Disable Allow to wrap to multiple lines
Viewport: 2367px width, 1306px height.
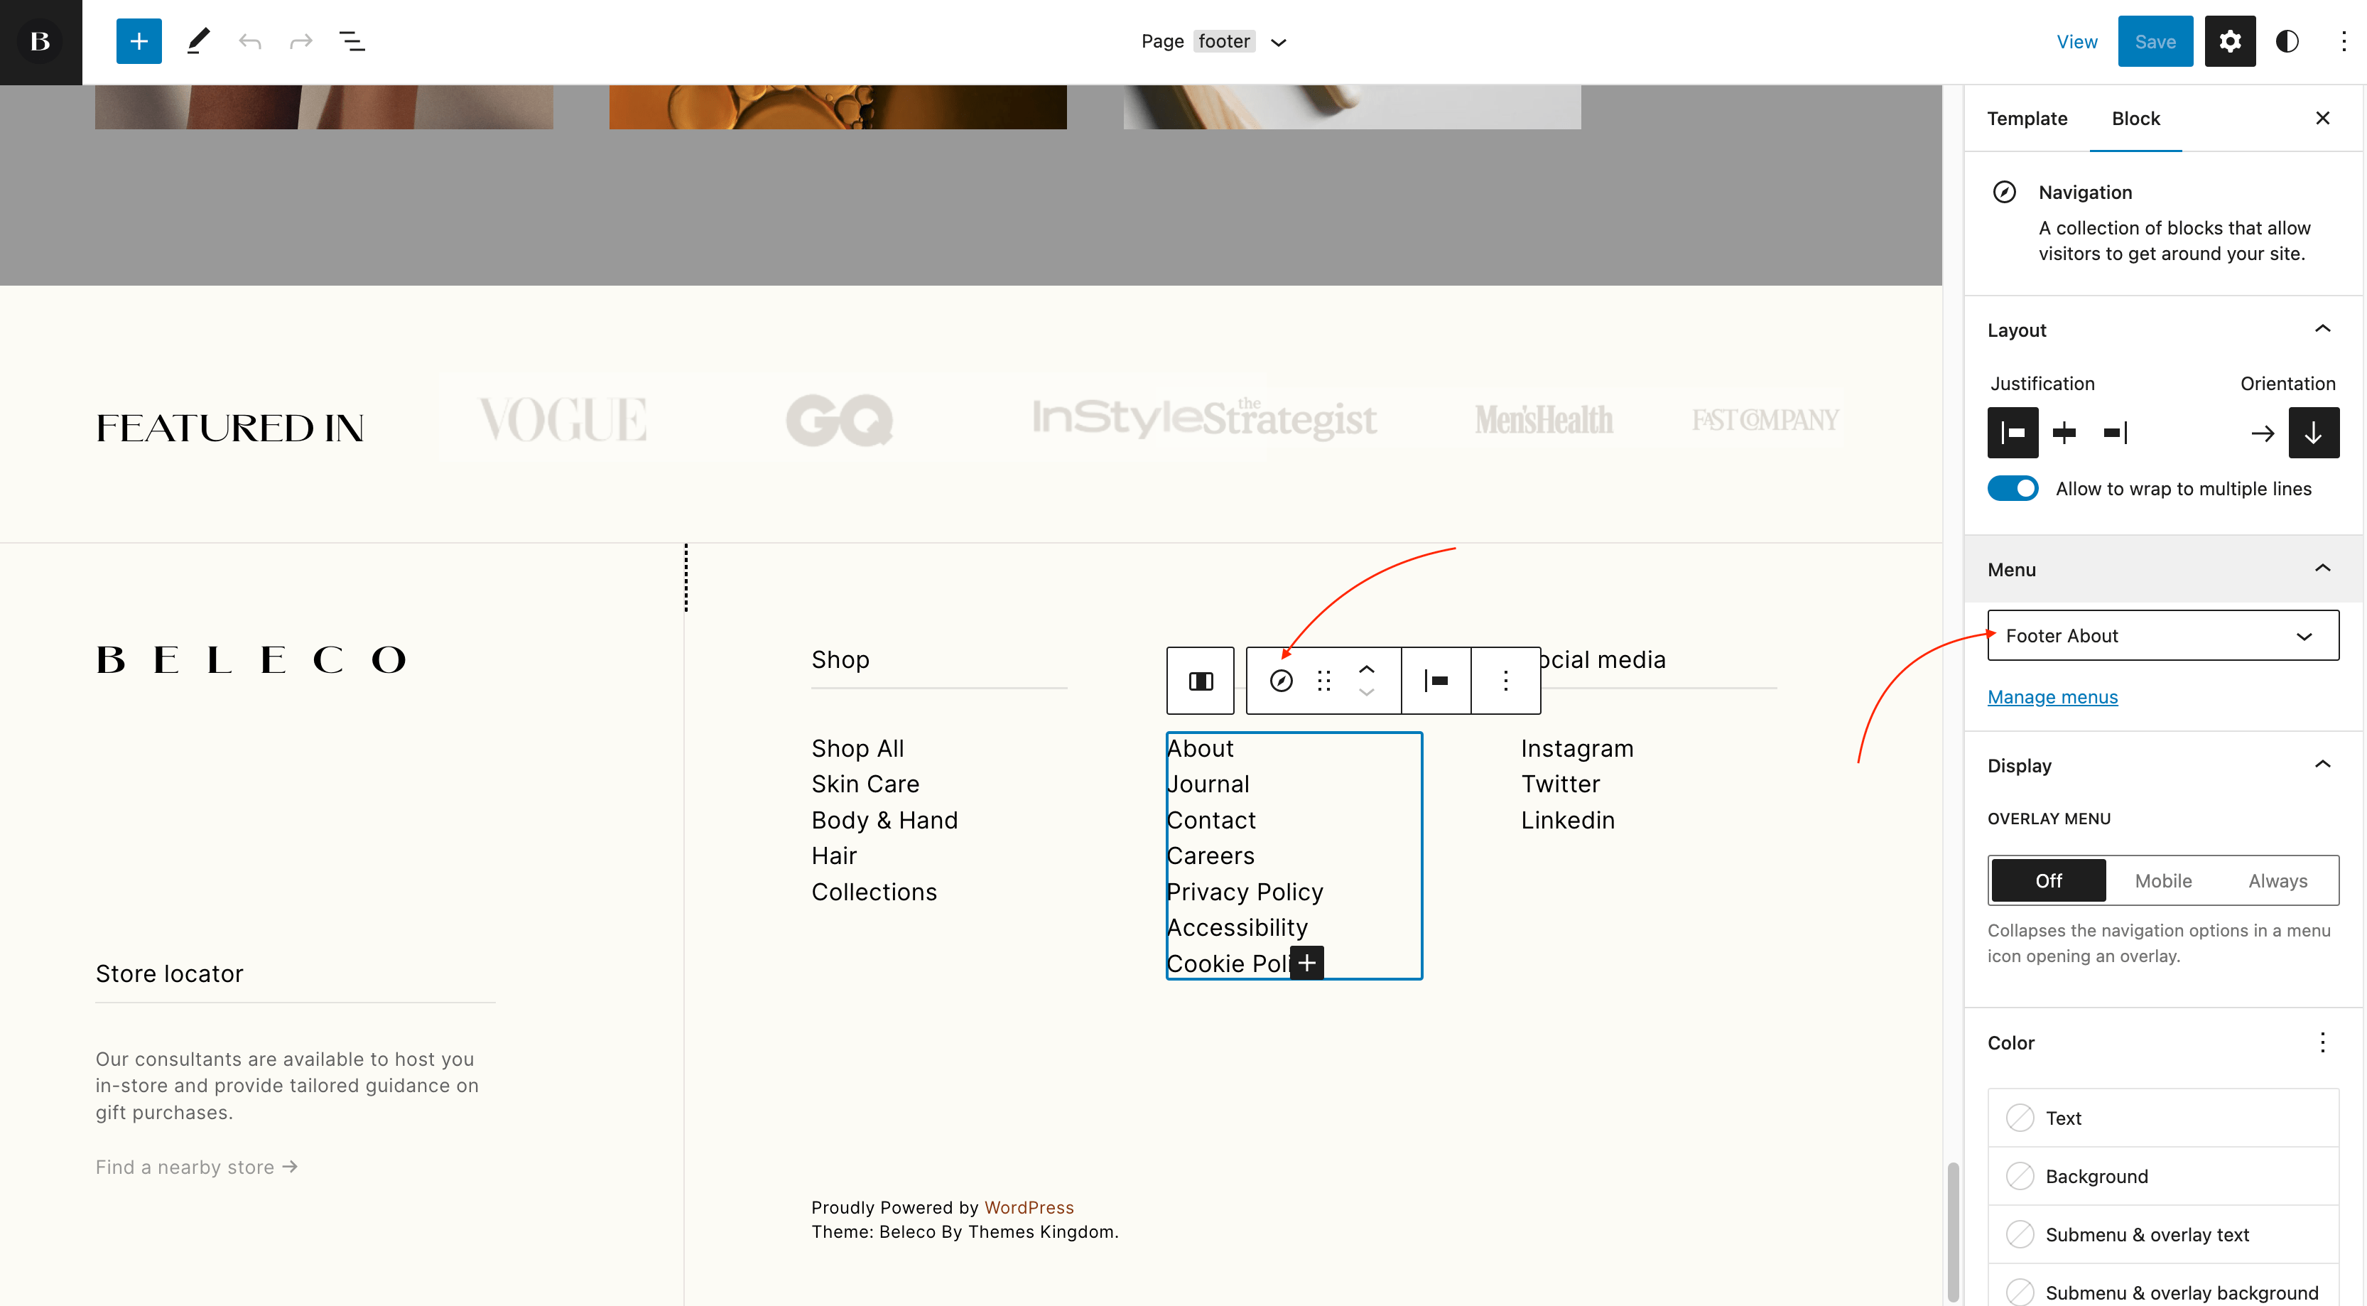2013,488
